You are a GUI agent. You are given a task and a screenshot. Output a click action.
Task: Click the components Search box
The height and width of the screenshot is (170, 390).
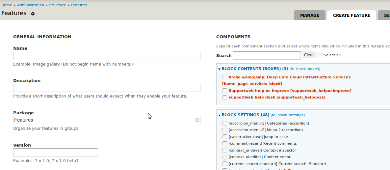pyautogui.click(x=267, y=55)
